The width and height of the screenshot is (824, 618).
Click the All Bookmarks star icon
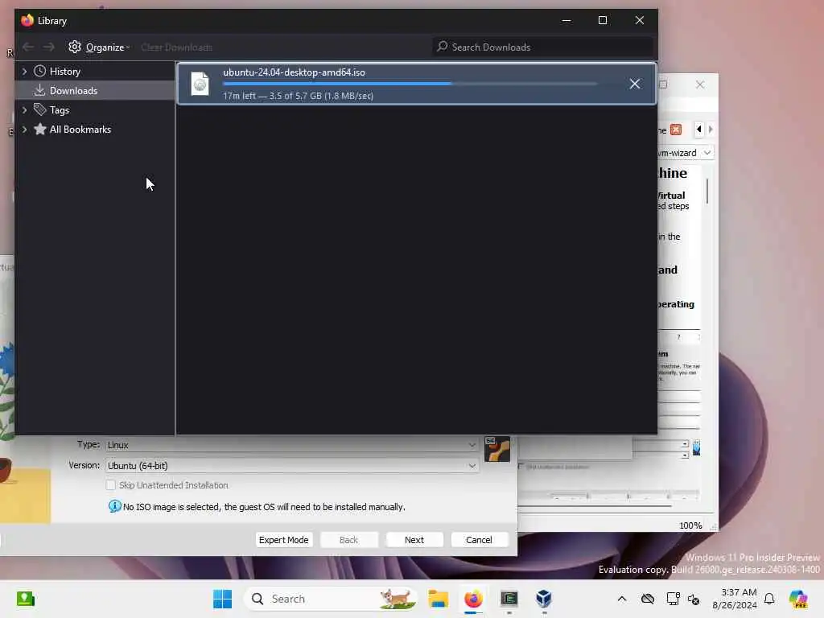pos(40,129)
